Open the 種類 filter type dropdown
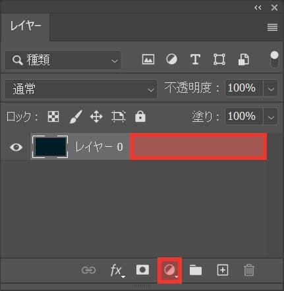This screenshot has height=291, width=284. pos(63,60)
